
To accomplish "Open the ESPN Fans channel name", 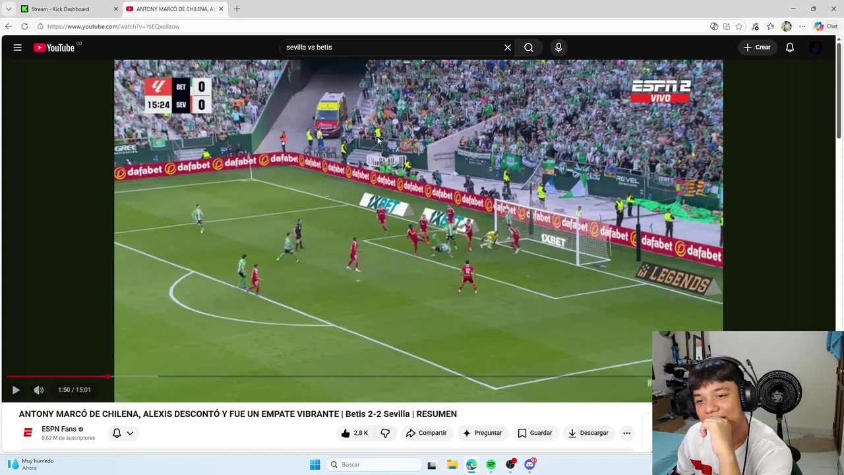I will (59, 429).
